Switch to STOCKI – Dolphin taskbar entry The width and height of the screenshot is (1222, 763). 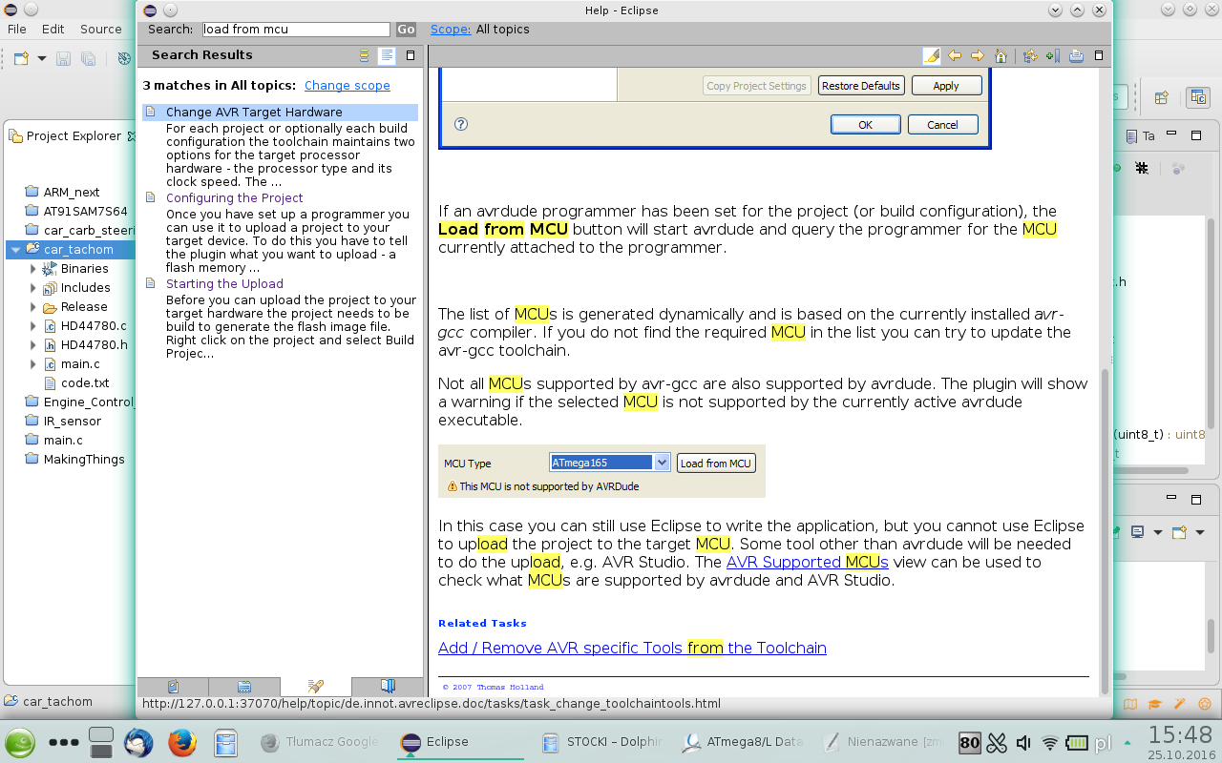tap(599, 742)
